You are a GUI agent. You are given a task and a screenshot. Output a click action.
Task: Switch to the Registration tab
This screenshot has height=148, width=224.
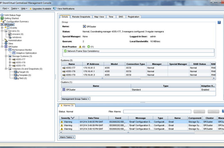(134, 17)
